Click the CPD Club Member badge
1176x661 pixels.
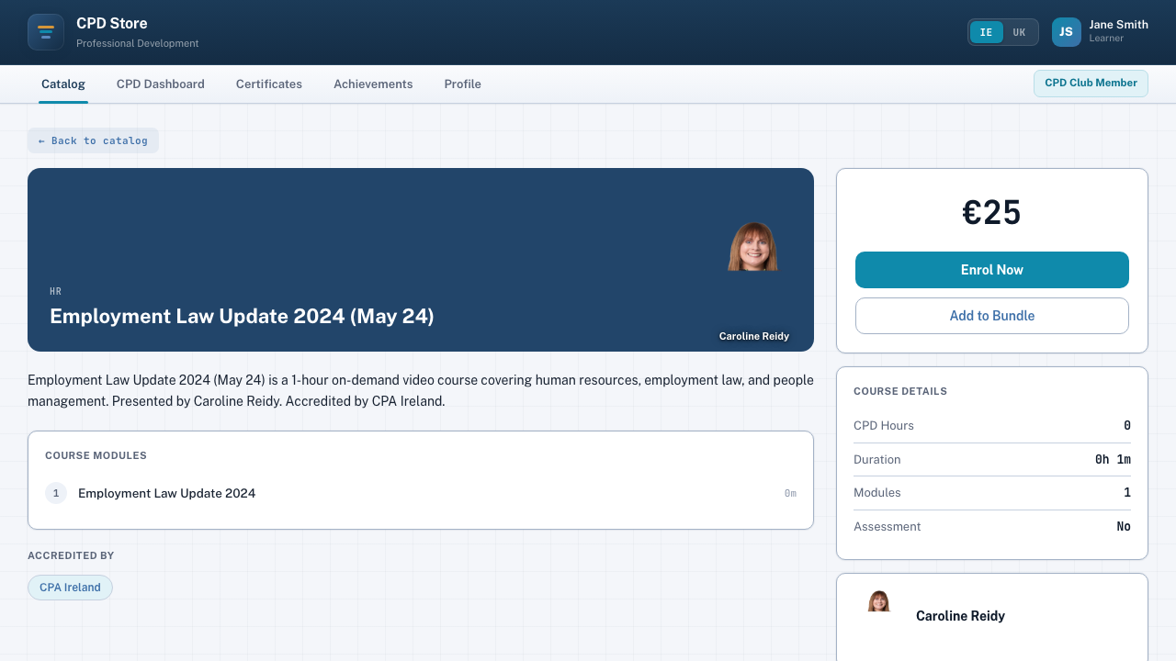point(1091,83)
